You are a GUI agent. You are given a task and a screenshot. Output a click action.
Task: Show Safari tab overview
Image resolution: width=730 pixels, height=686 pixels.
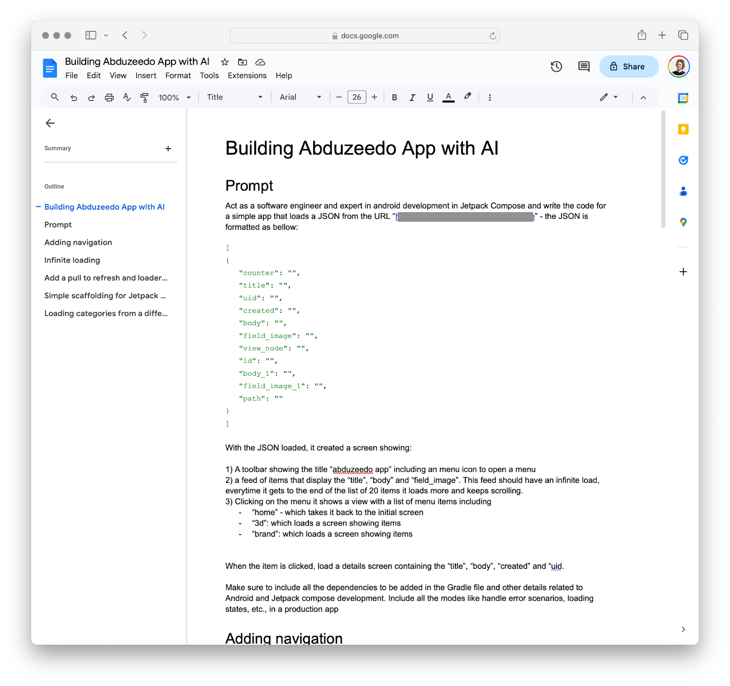pos(683,35)
